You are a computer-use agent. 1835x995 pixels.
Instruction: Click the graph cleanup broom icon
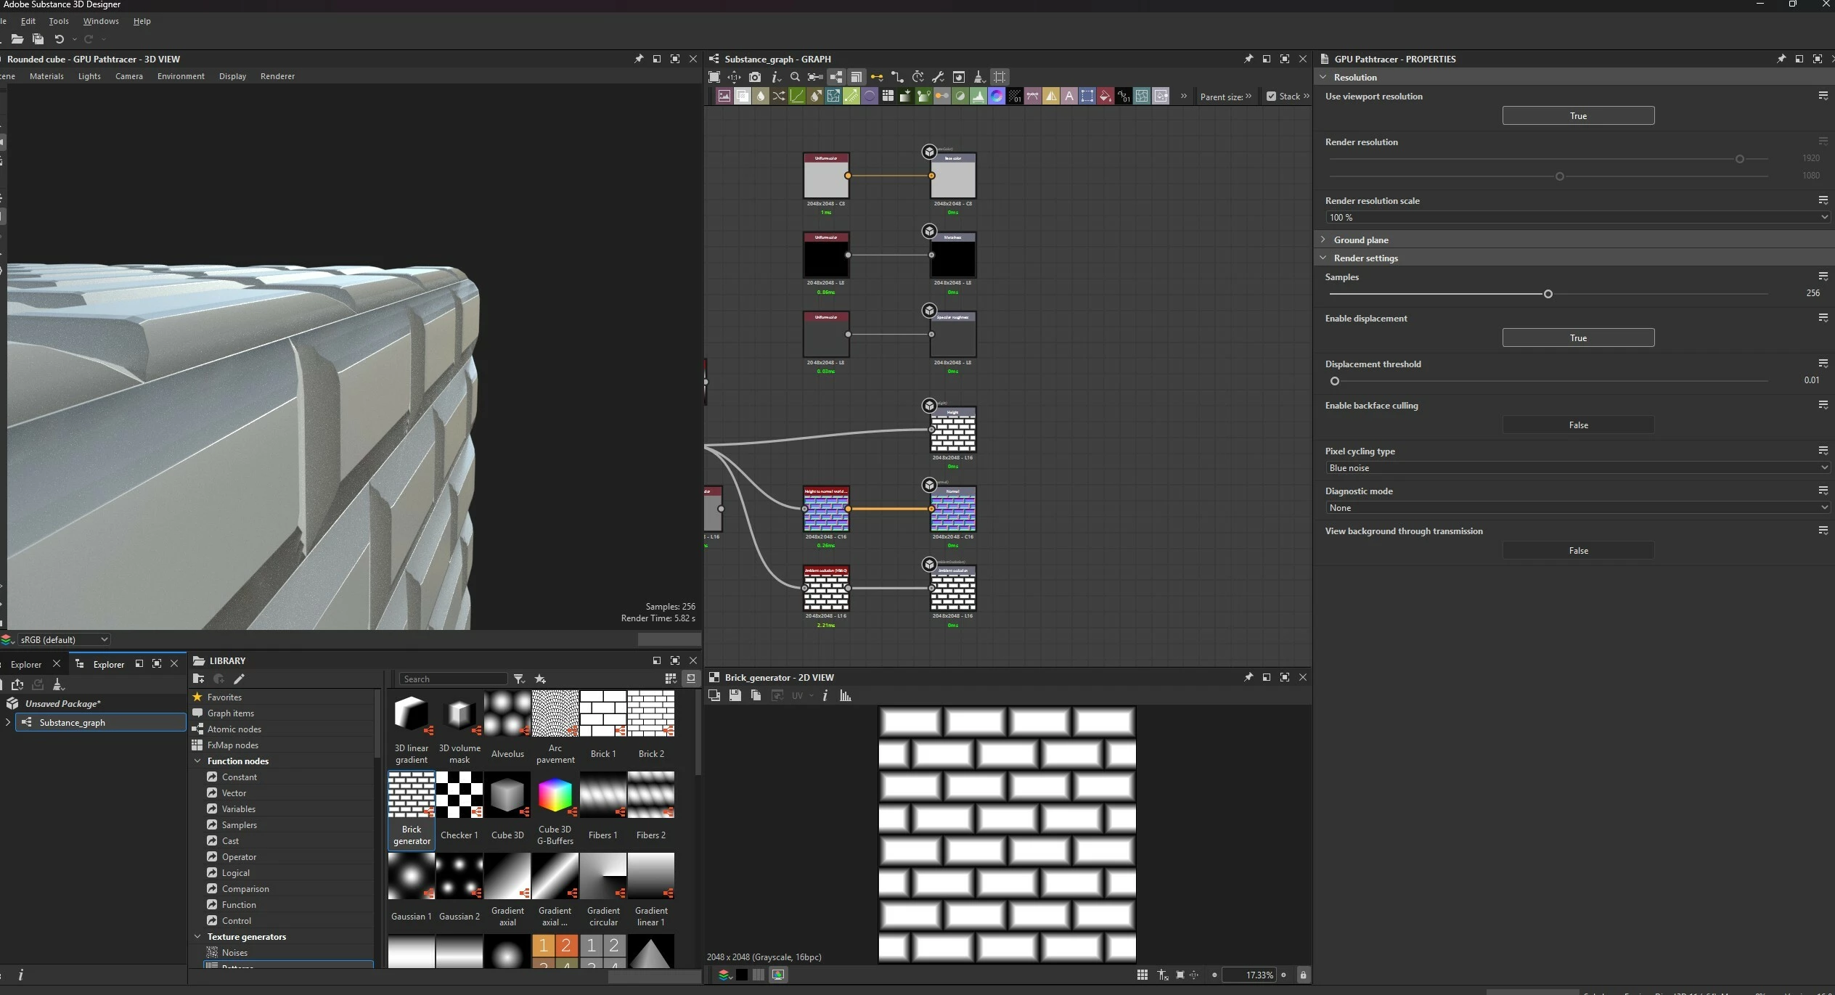click(978, 77)
